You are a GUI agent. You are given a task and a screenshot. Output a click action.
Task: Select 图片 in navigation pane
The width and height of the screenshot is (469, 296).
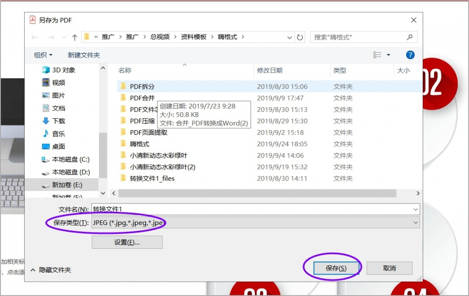point(54,95)
